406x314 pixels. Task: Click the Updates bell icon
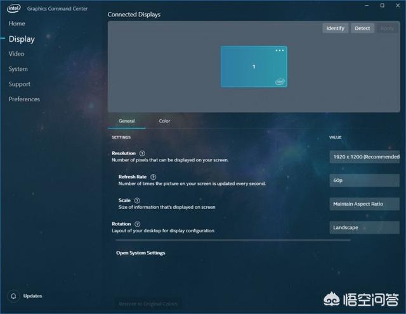(x=13, y=296)
